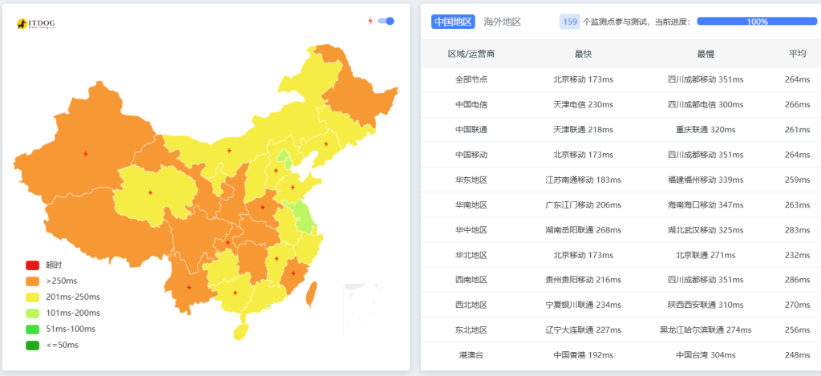821x376 pixels.
Task: Click the Taiwan island on the map
Action: [311, 293]
